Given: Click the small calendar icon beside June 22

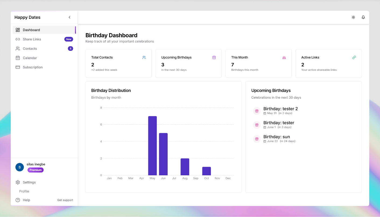Looking at the screenshot, I should pyautogui.click(x=265, y=141).
